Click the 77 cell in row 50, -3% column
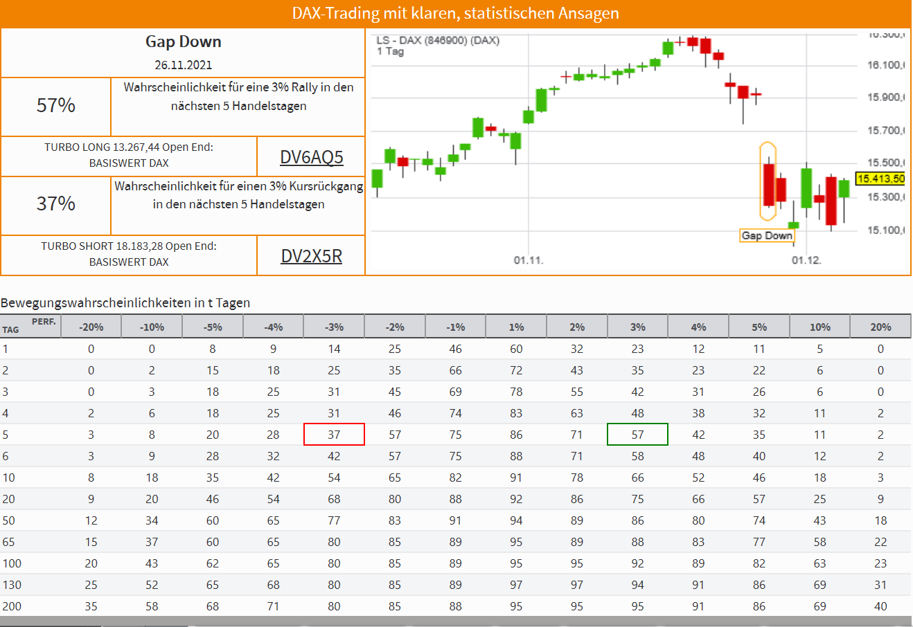This screenshot has width=913, height=627. (334, 520)
